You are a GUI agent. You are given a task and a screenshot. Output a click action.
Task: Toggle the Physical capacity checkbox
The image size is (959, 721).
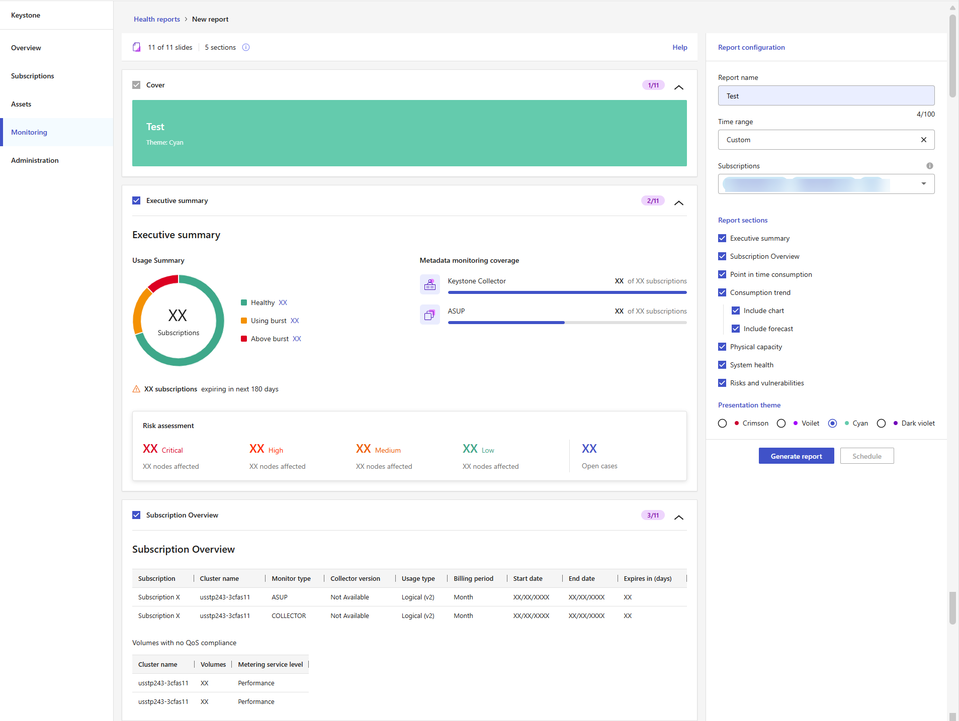(x=722, y=347)
